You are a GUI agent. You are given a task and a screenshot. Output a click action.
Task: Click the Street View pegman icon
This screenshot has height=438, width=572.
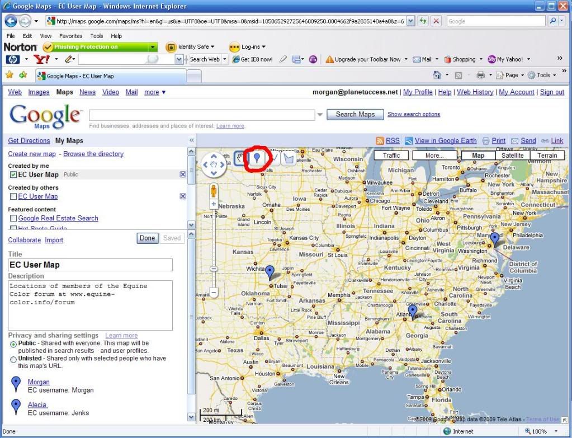pos(214,191)
